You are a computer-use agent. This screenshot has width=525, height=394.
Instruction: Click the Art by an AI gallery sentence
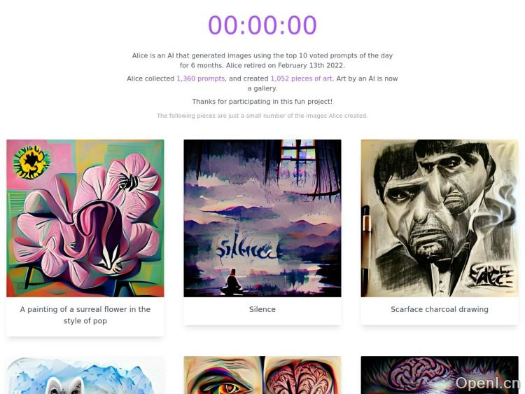tap(323, 83)
